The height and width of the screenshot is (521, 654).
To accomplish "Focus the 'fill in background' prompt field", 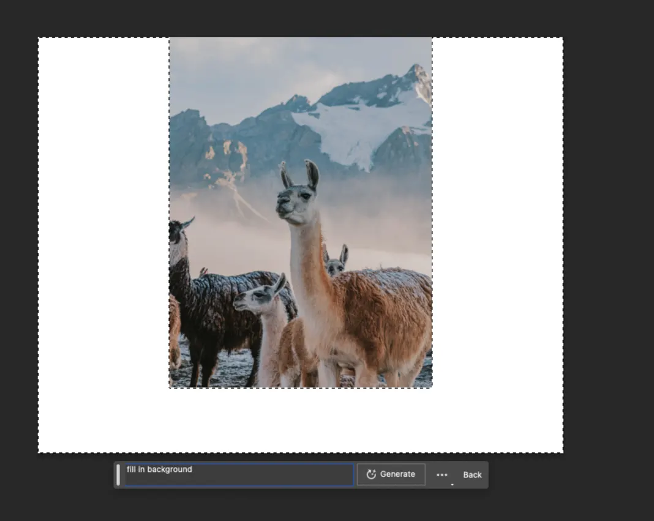I will [239, 474].
